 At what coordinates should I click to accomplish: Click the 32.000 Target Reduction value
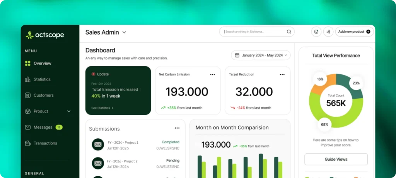point(254,92)
